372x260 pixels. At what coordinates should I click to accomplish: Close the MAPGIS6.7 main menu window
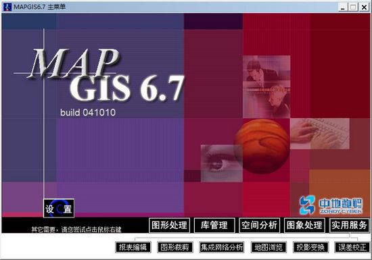click(364, 7)
